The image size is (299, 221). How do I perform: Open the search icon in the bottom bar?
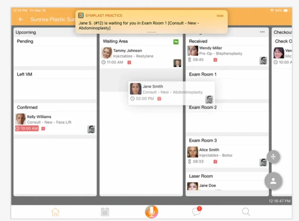[x=246, y=212]
